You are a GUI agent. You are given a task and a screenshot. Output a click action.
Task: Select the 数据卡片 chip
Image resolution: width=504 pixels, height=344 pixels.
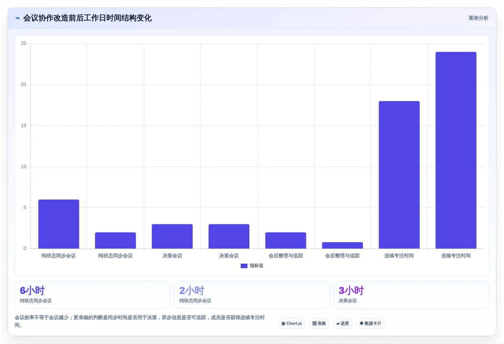370,324
